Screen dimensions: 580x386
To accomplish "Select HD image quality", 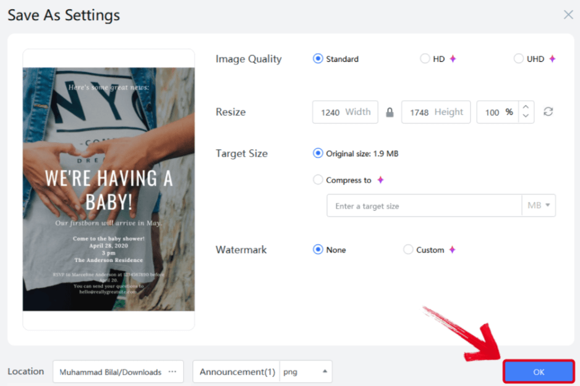I will click(x=425, y=59).
